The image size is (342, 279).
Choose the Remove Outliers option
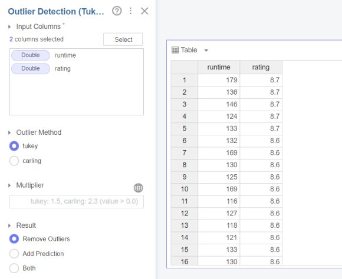coord(14,239)
